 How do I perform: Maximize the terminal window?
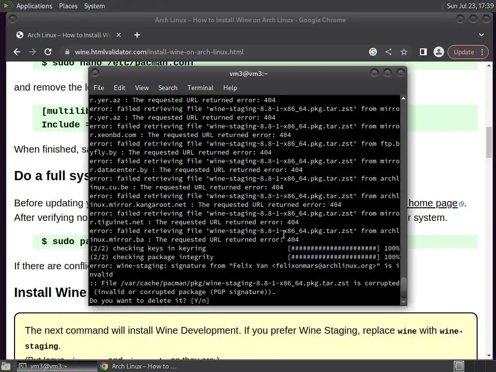[387, 73]
